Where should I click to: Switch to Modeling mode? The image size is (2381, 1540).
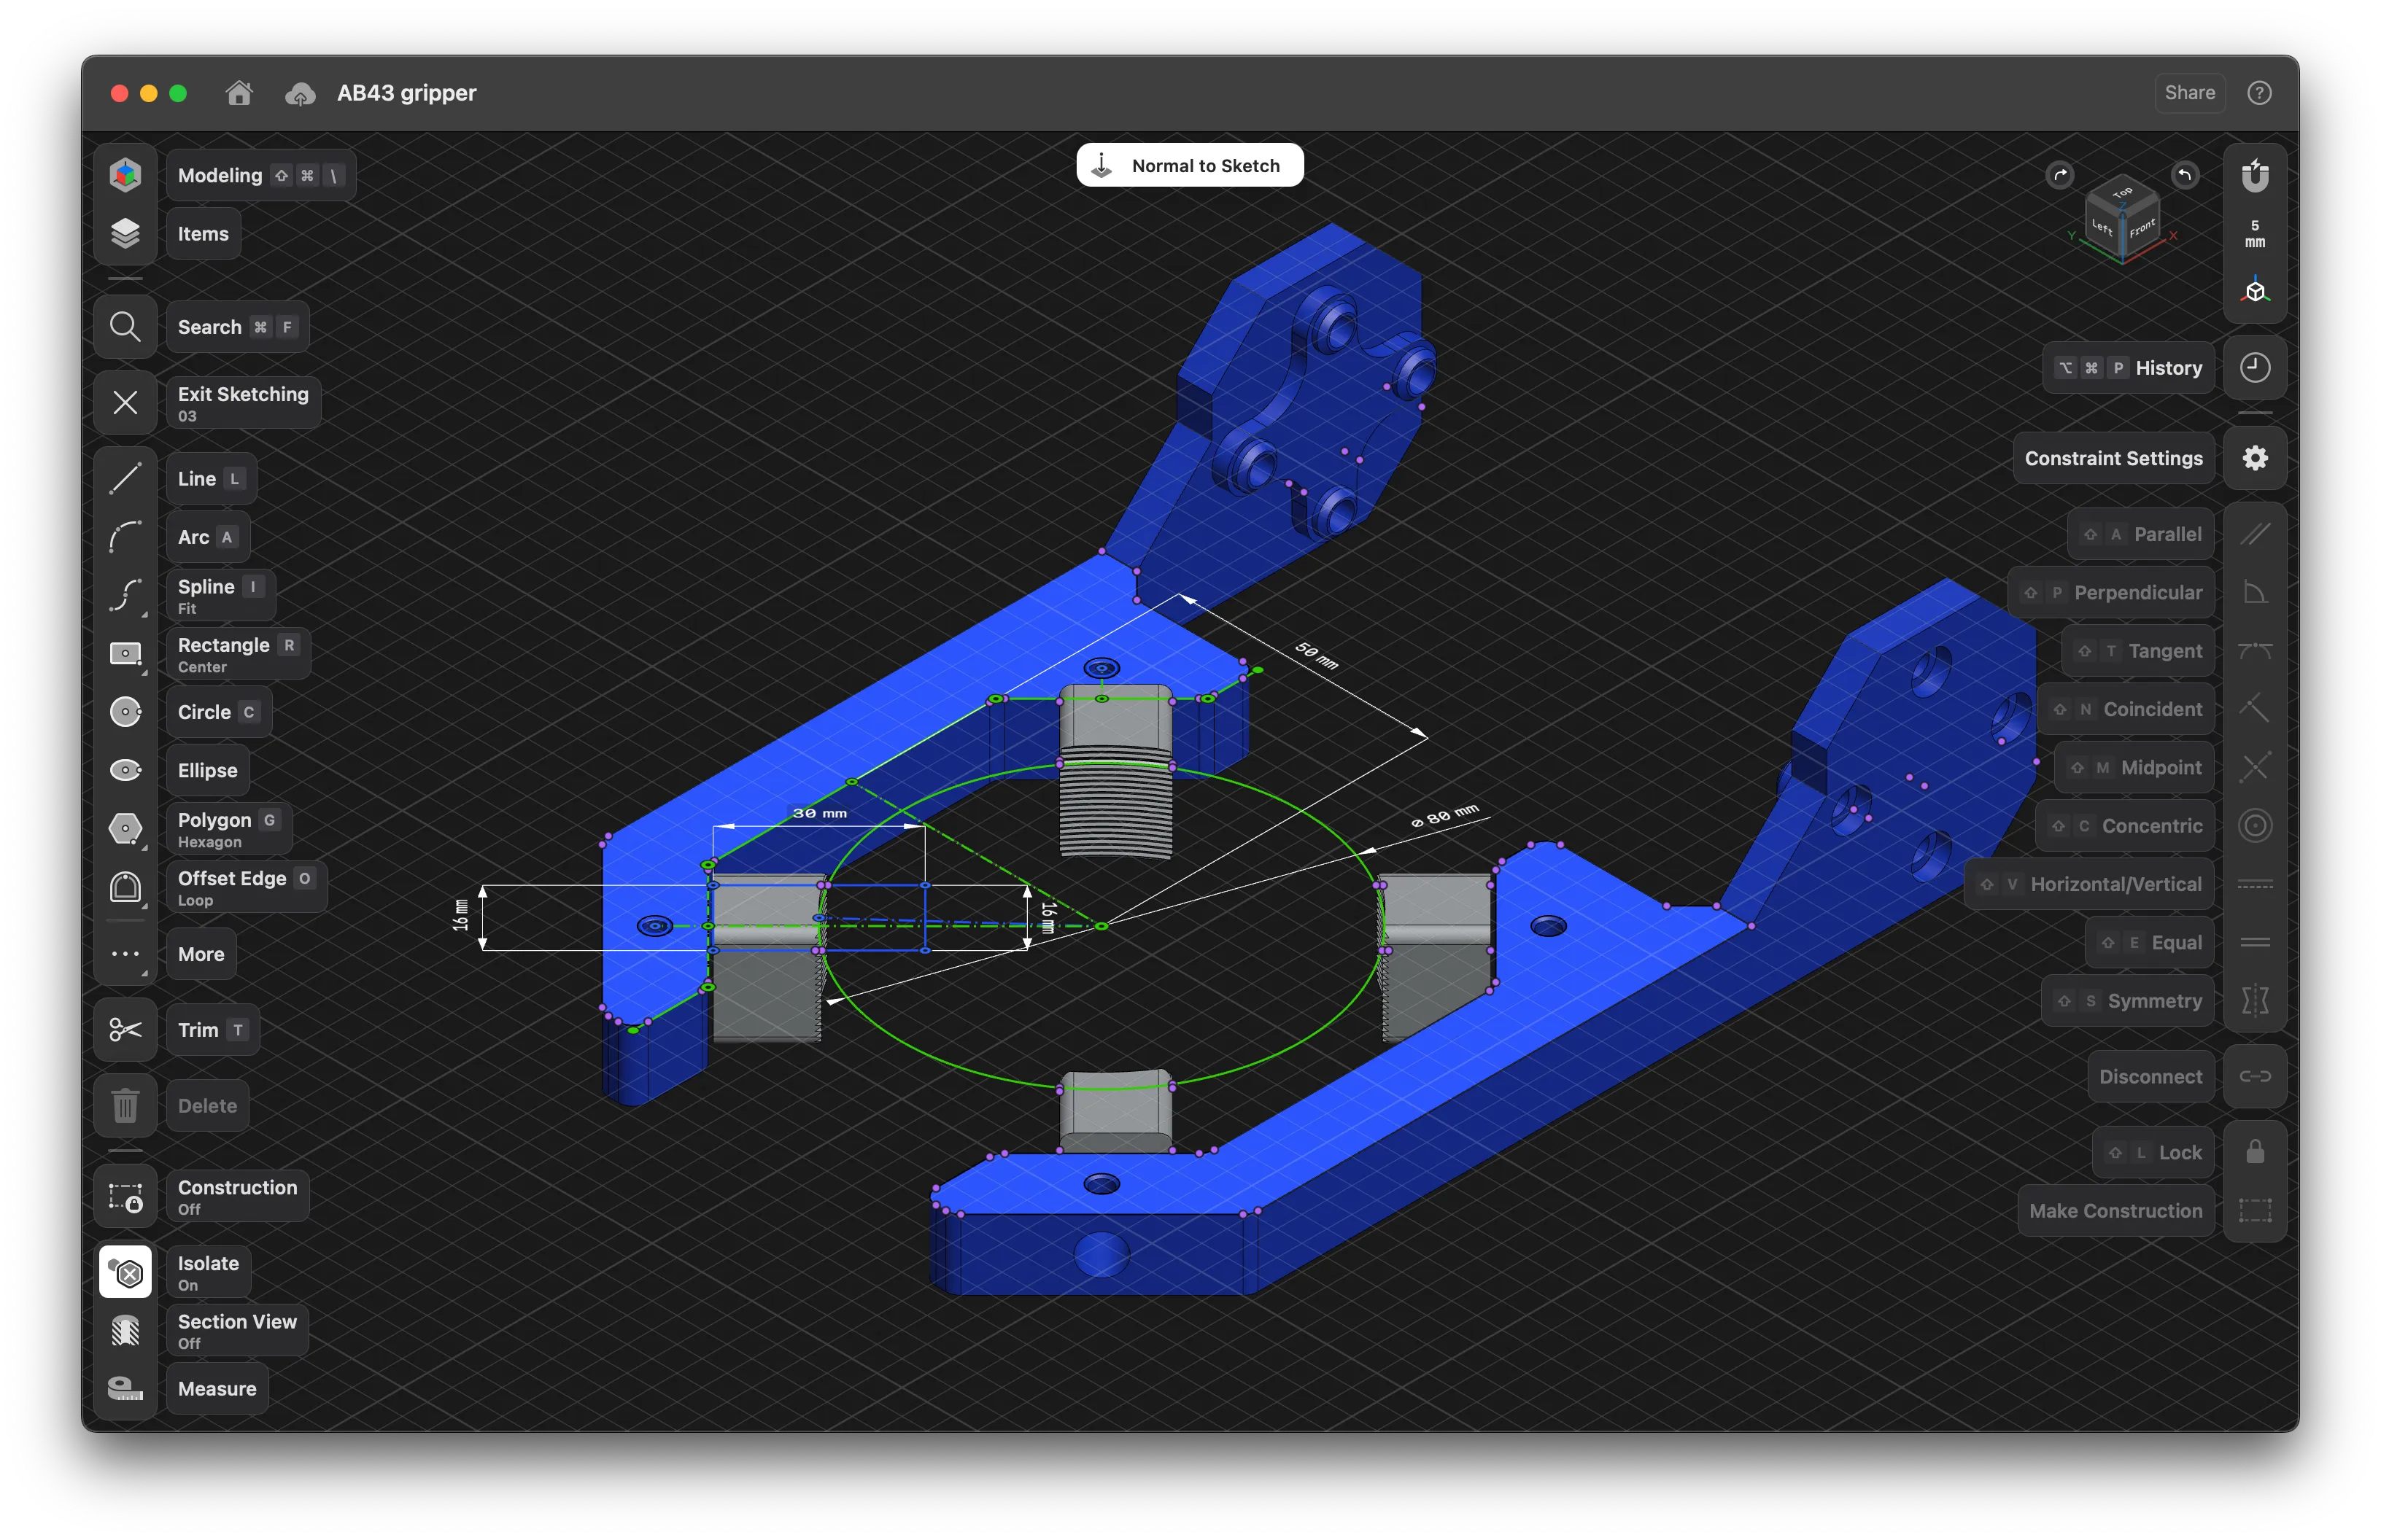pyautogui.click(x=220, y=175)
